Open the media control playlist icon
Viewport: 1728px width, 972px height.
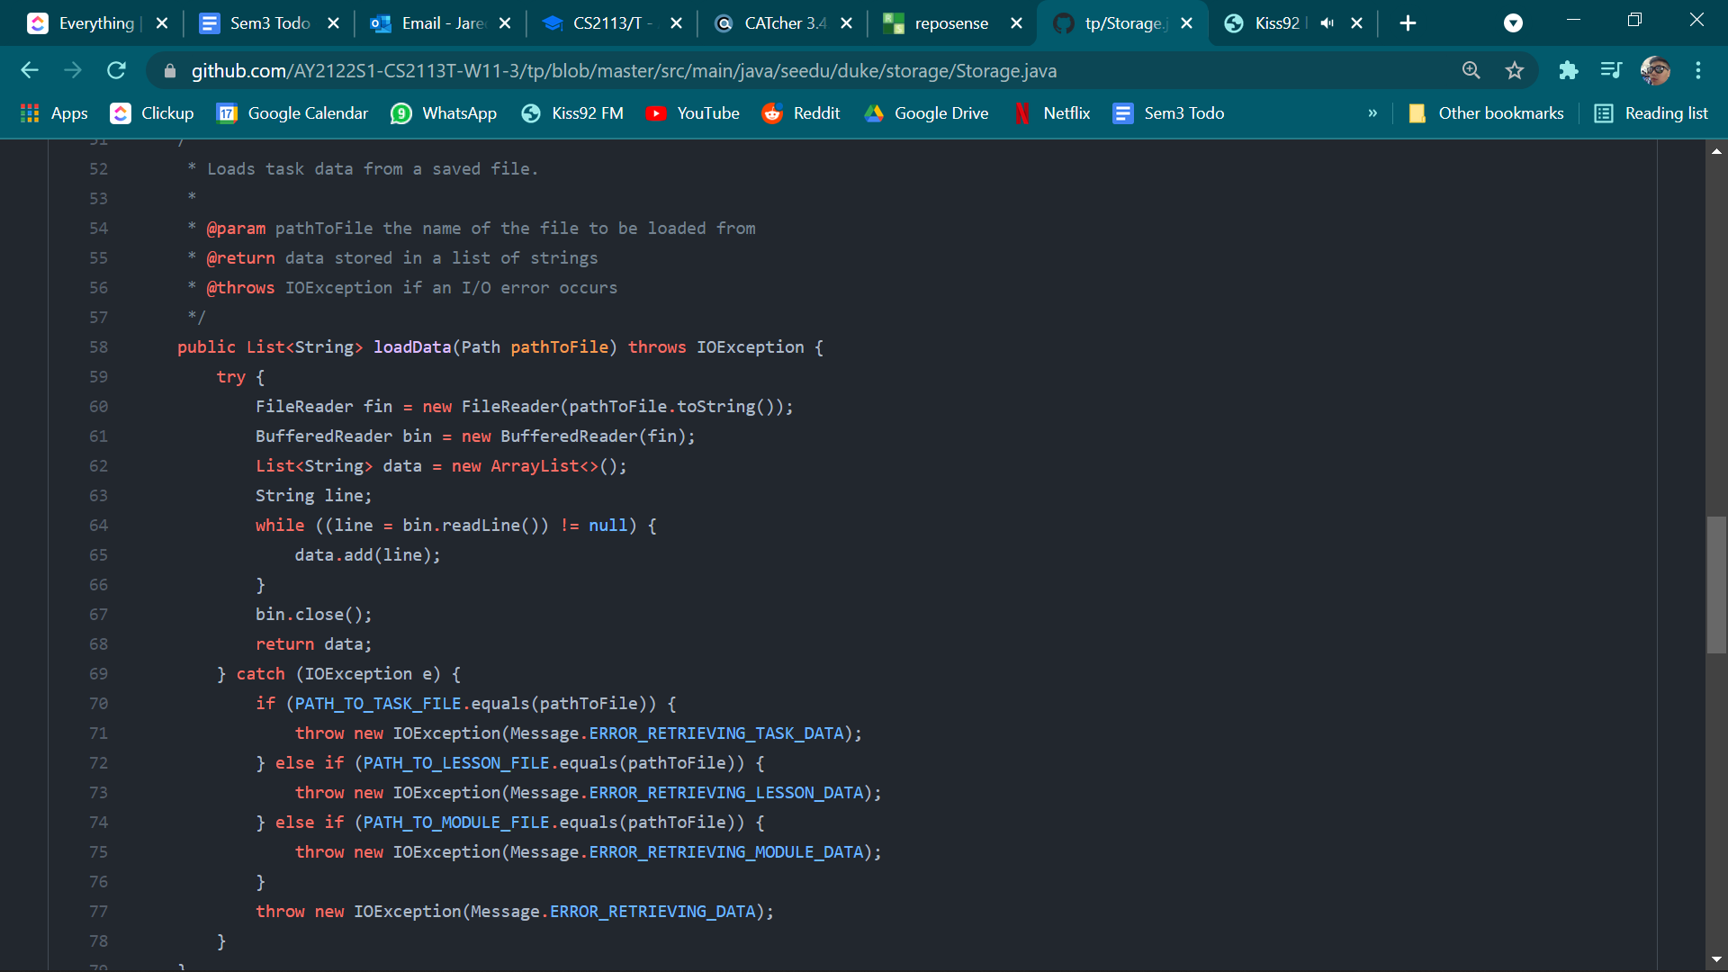[1611, 70]
